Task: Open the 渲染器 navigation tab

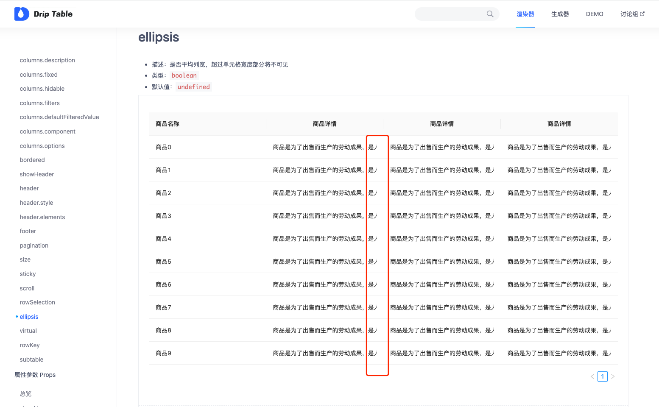Action: pyautogui.click(x=525, y=14)
